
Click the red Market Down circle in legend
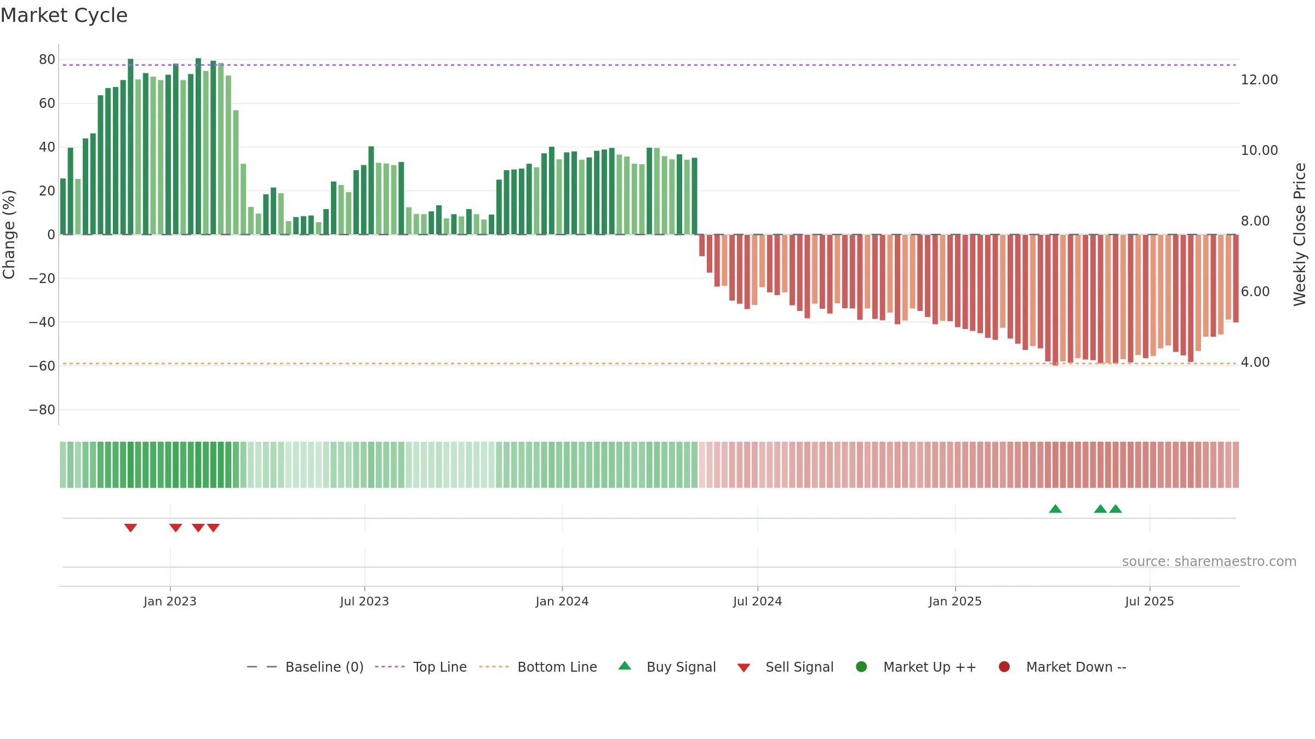pos(1004,667)
